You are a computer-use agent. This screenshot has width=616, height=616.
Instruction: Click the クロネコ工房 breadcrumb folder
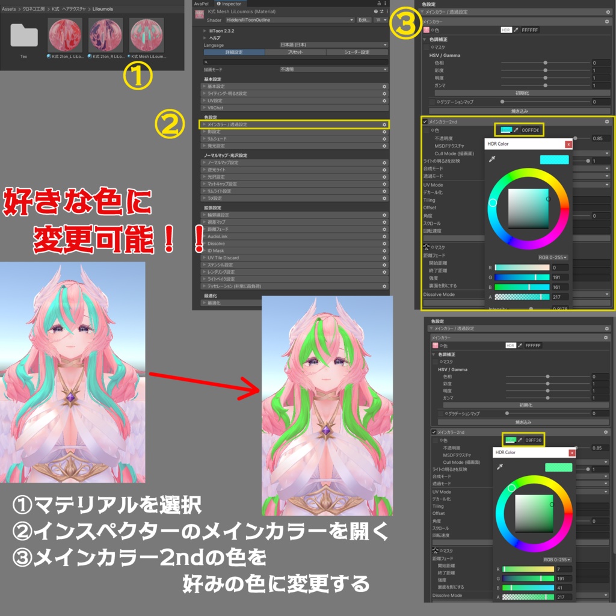pos(34,8)
